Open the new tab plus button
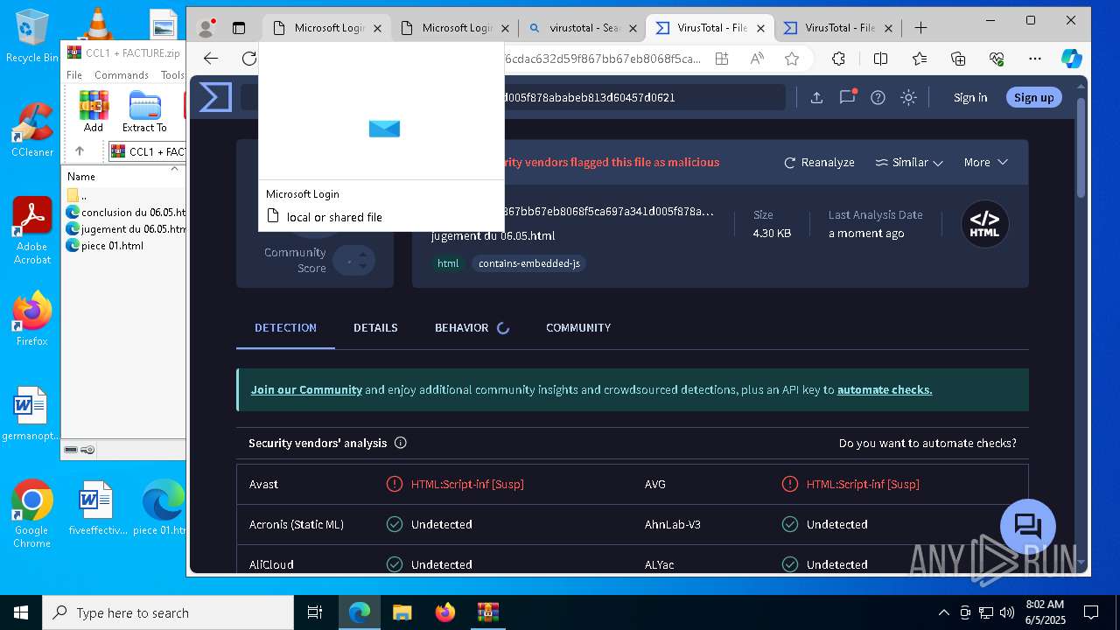Image resolution: width=1120 pixels, height=630 pixels. point(920,28)
